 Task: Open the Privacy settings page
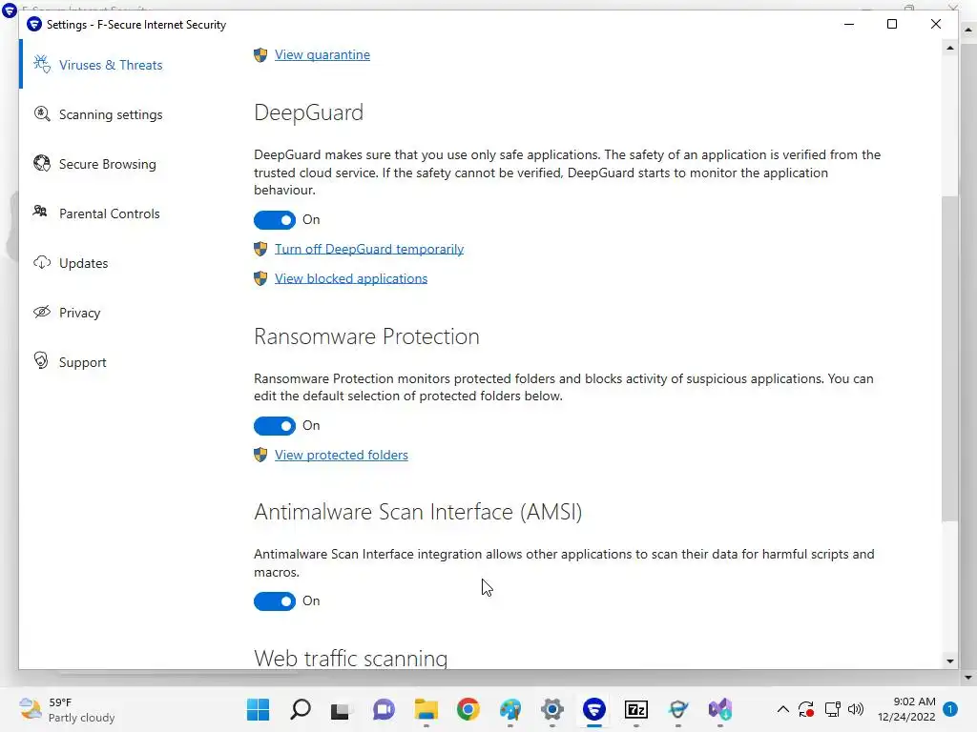click(79, 313)
